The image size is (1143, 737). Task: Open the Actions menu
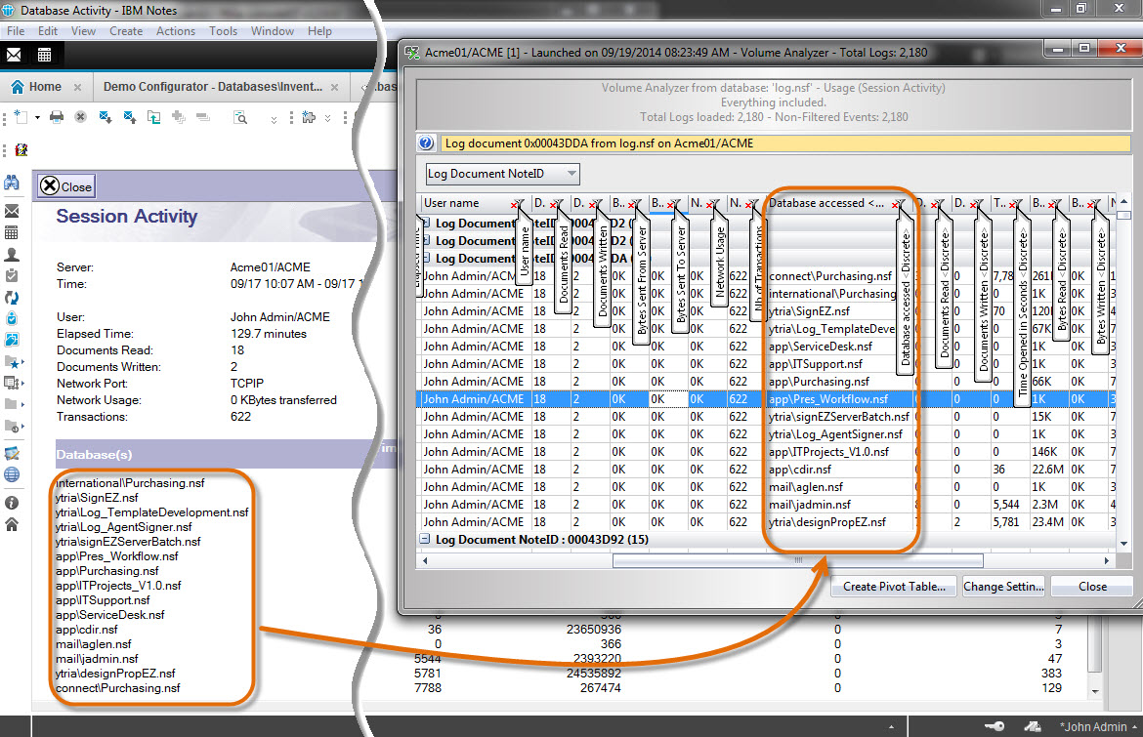pyautogui.click(x=176, y=31)
